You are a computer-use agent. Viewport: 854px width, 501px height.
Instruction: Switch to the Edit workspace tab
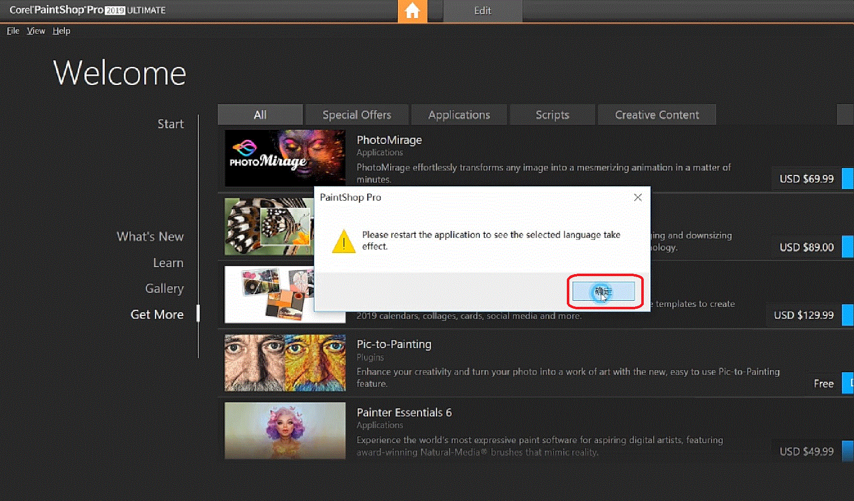(482, 11)
